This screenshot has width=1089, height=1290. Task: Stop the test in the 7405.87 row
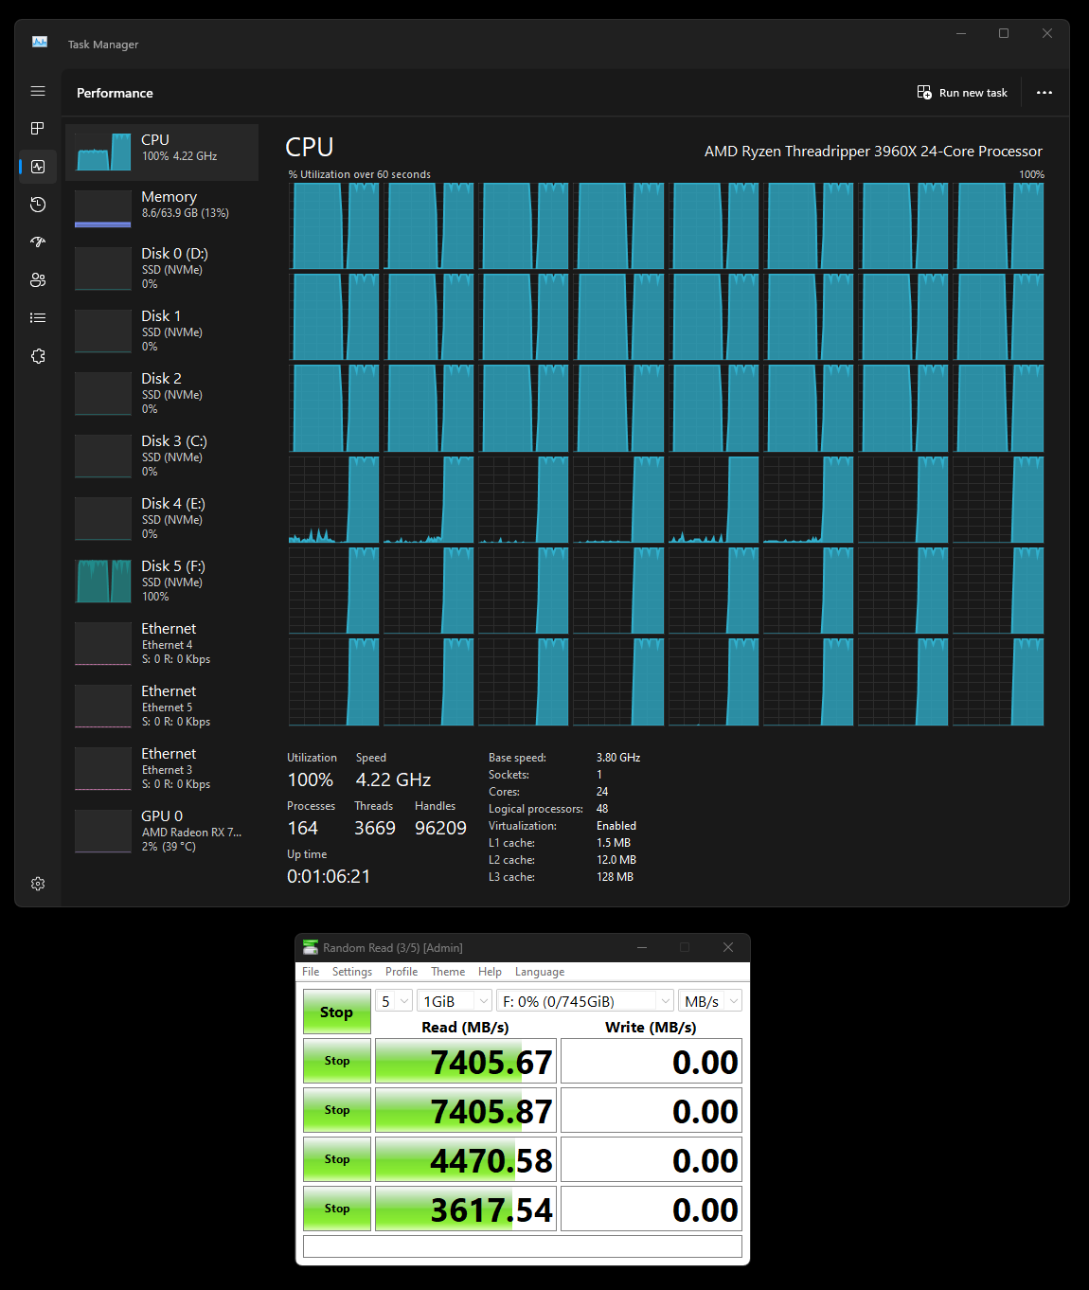click(336, 1110)
